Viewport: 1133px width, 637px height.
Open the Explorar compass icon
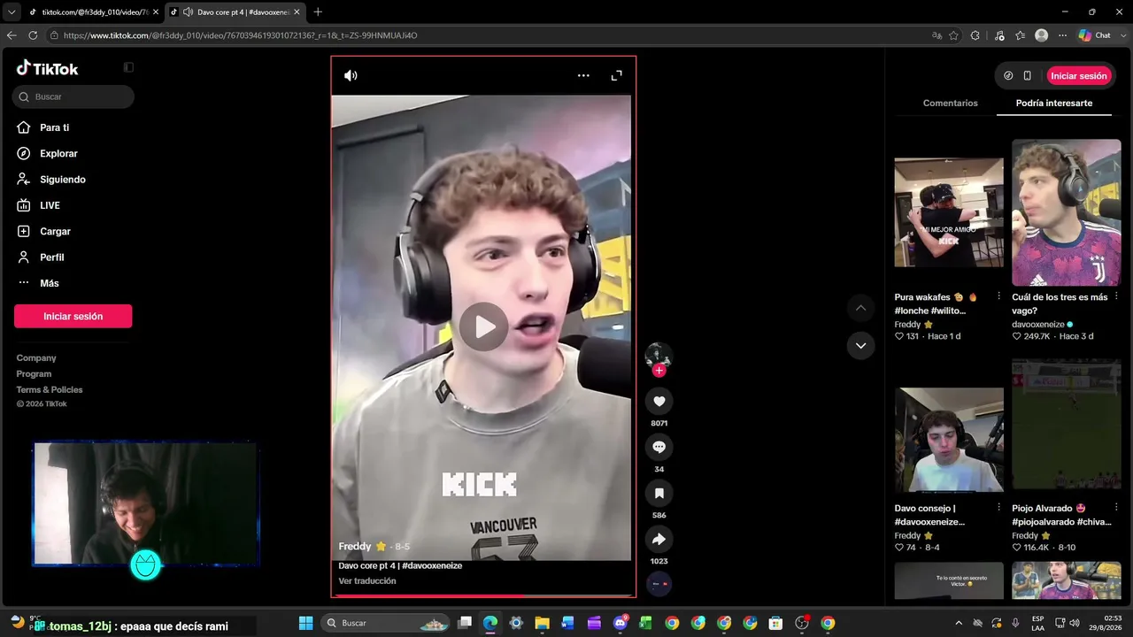click(x=24, y=153)
